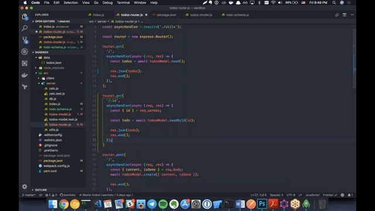The width and height of the screenshot is (375, 211).
Task: Open Photoshop from the Dock
Action: pyautogui.click(x=262, y=204)
